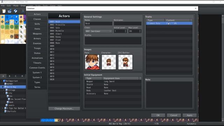Select tileset tab R in the palette
Image resolution: width=224 pixels, height=126 pixels.
click(x=22, y=76)
